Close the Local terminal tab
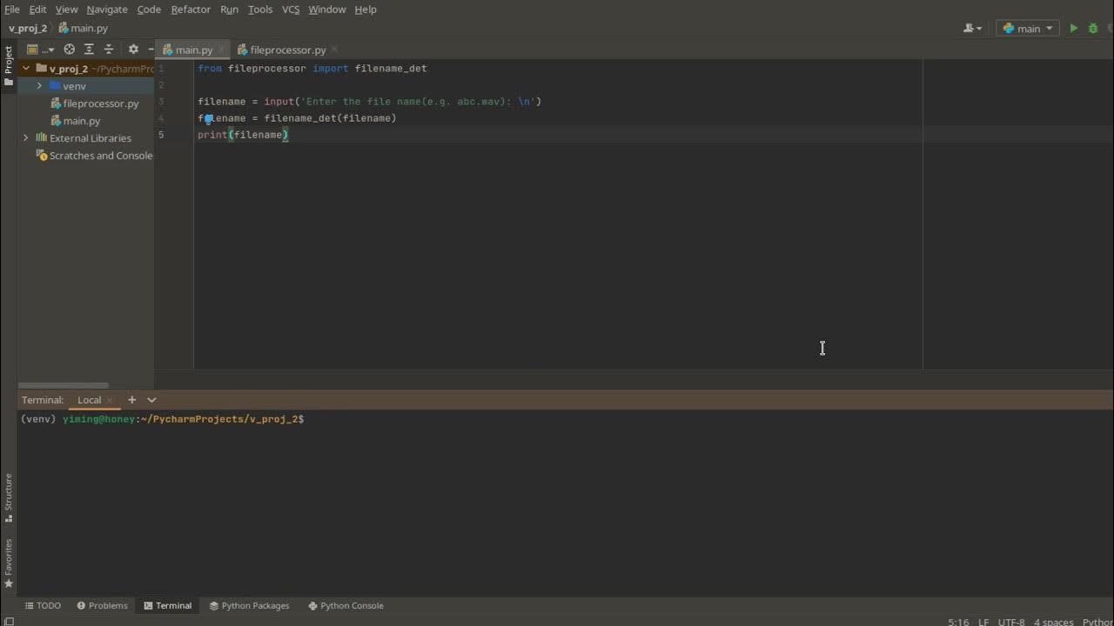Image resolution: width=1114 pixels, height=626 pixels. click(x=110, y=400)
